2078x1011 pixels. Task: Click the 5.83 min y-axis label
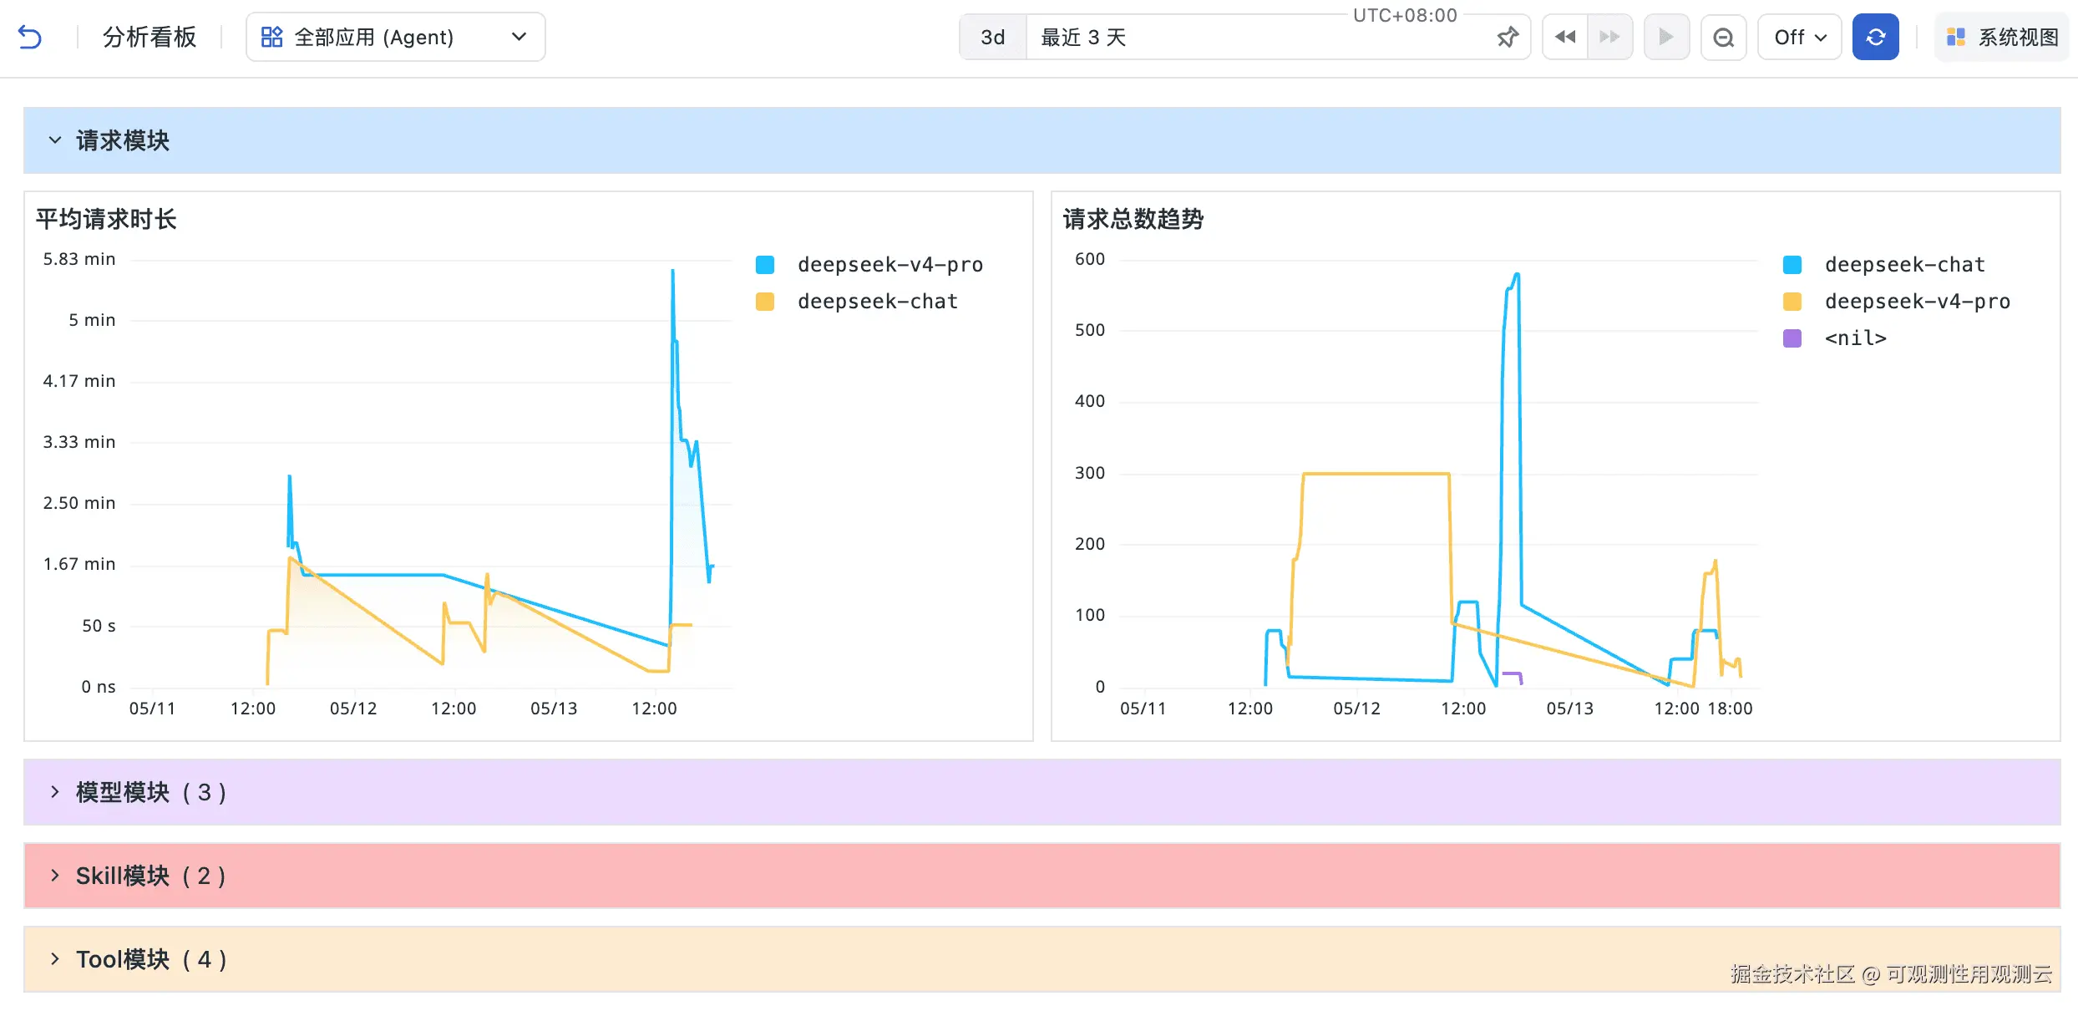(x=79, y=259)
